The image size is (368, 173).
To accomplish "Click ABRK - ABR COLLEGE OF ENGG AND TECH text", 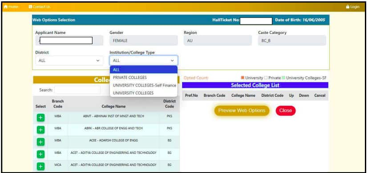I will [113, 128].
